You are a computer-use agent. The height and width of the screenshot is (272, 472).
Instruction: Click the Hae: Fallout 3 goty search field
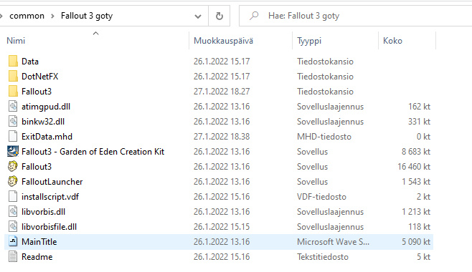click(x=355, y=16)
